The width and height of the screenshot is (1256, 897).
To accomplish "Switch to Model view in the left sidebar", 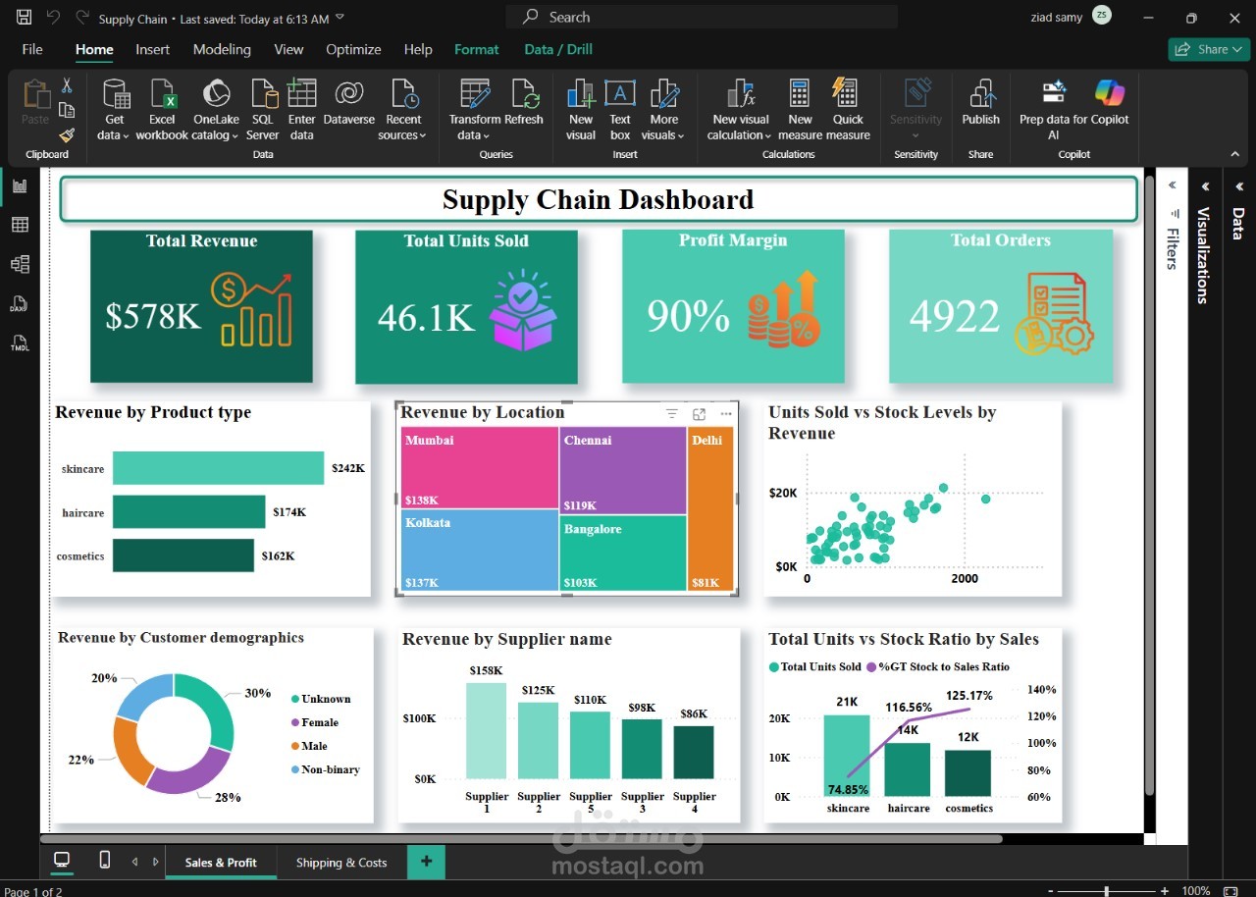I will [x=20, y=263].
